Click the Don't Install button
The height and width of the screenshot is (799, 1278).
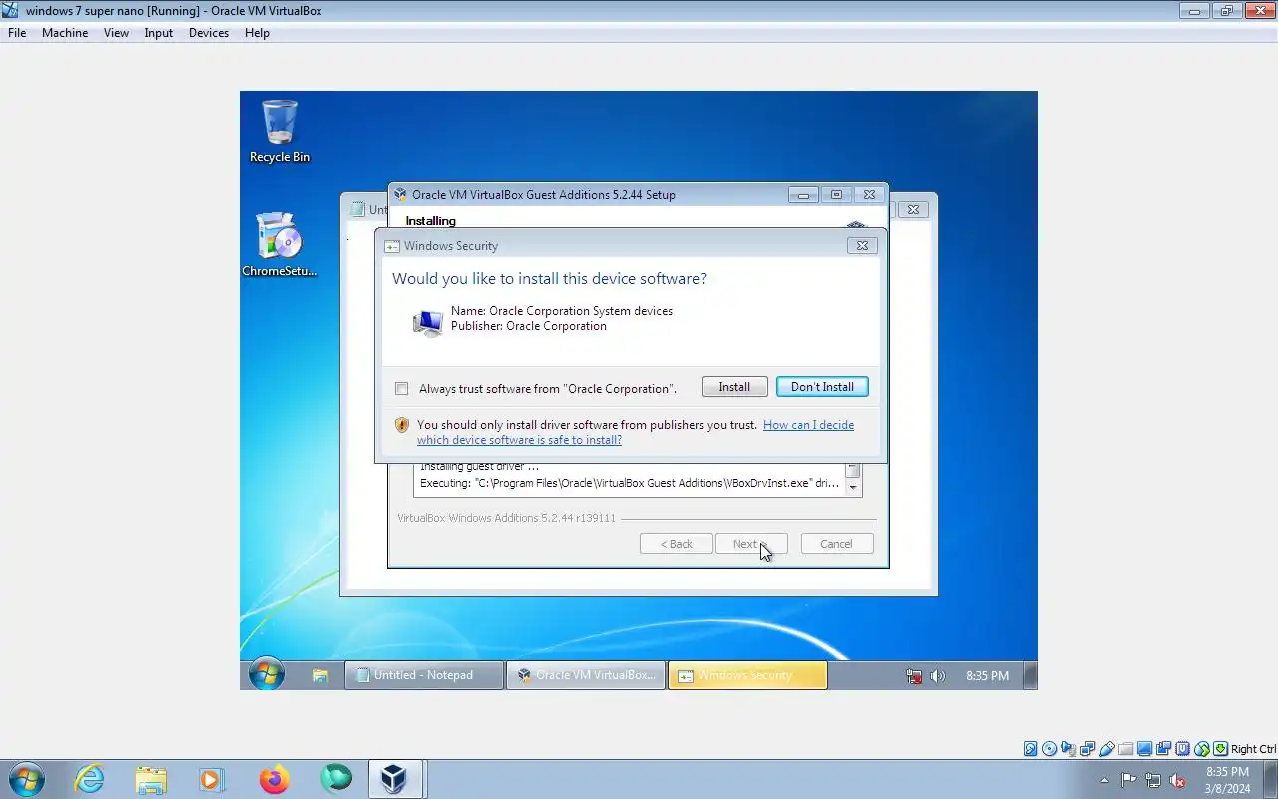[x=822, y=387]
